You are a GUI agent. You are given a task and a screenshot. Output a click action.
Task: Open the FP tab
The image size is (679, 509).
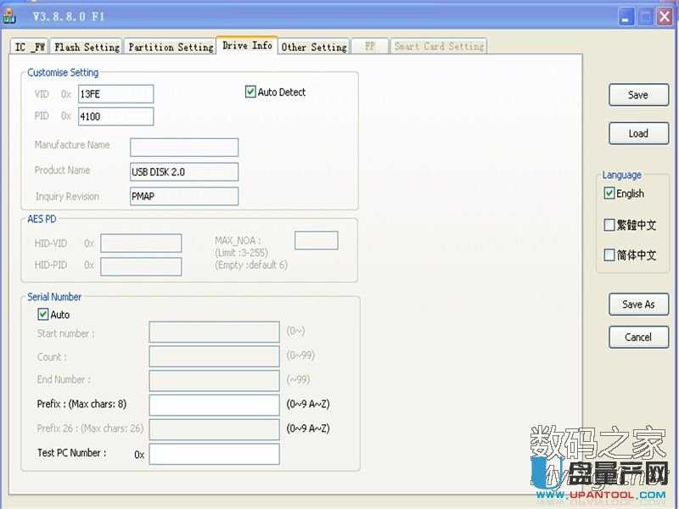tap(369, 47)
